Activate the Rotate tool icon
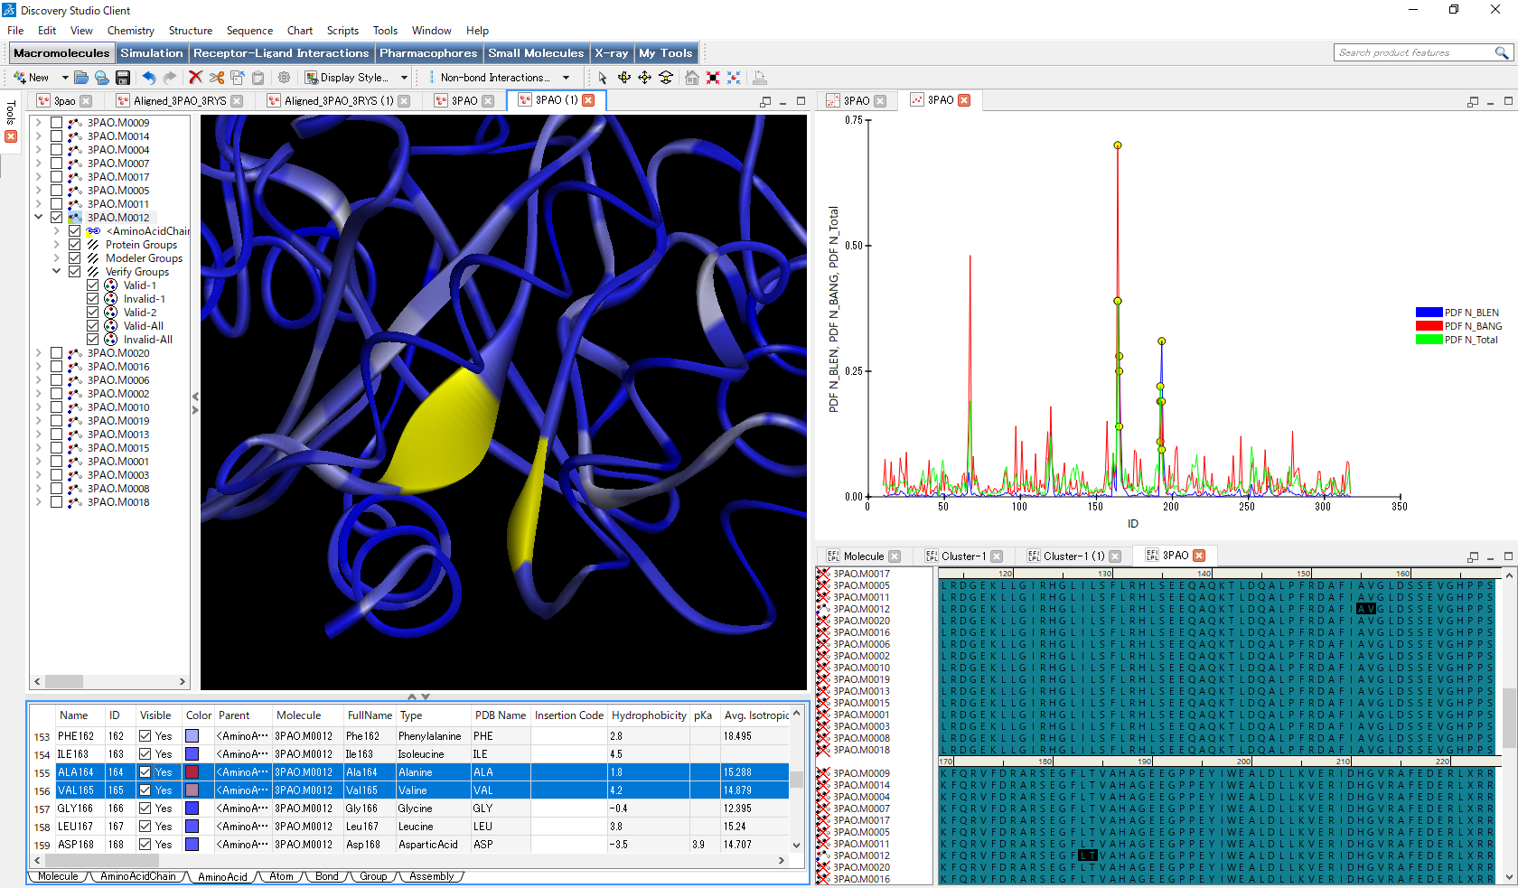 623,78
